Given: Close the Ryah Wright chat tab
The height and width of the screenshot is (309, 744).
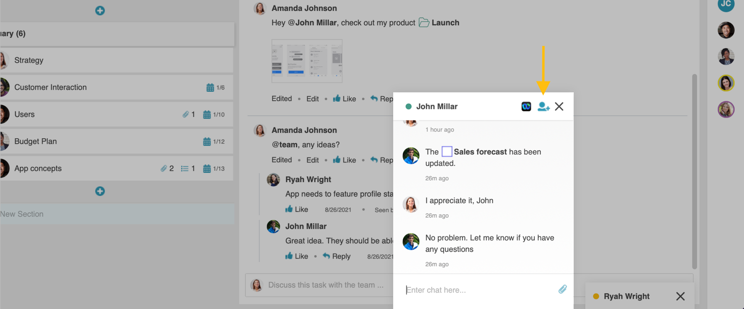Looking at the screenshot, I should pyautogui.click(x=680, y=297).
